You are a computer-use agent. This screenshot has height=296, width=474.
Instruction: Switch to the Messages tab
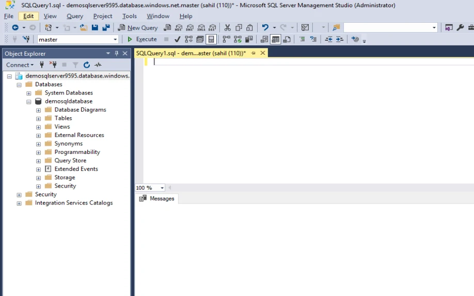(x=156, y=199)
